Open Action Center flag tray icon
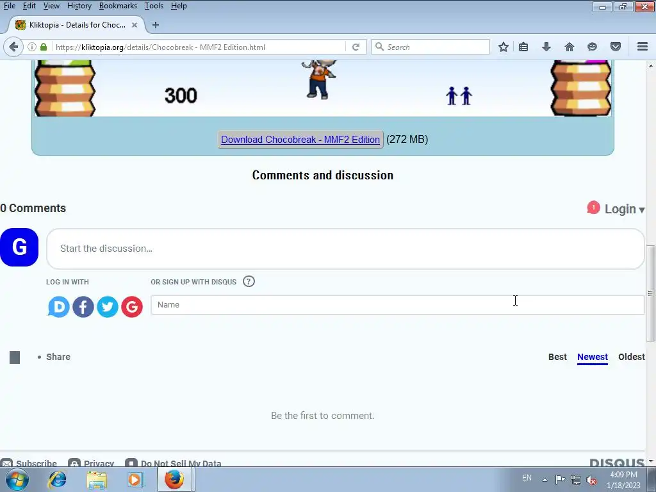 (x=560, y=479)
